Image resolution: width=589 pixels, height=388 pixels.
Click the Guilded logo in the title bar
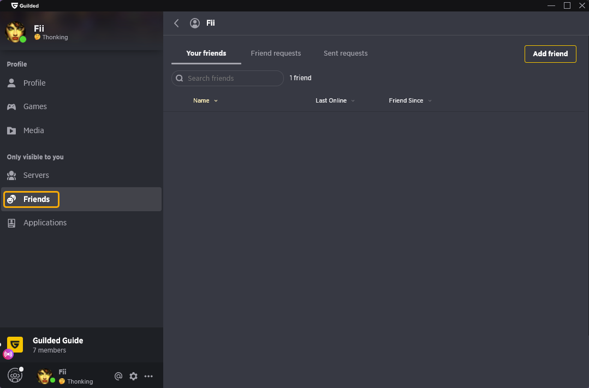[15, 5]
